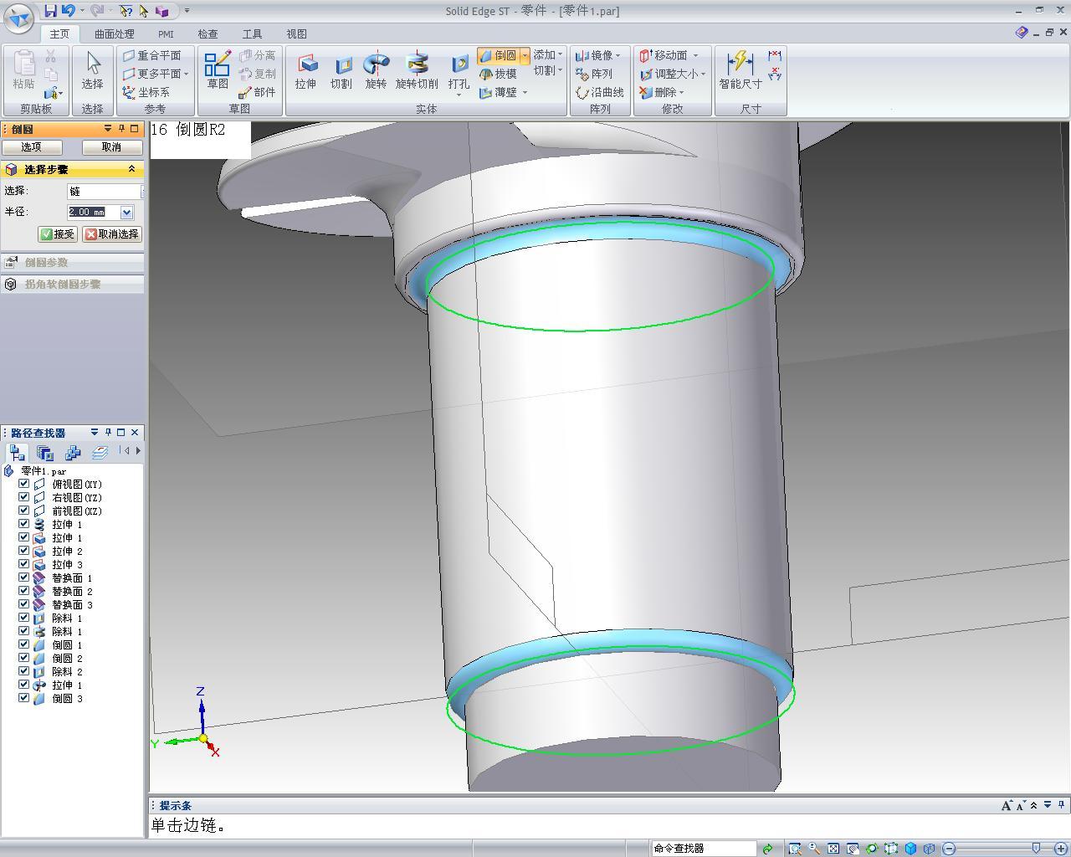Click zoom slider plus button

click(x=1061, y=849)
